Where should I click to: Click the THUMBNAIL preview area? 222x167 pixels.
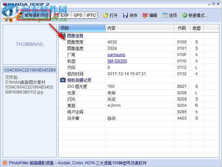point(30,44)
